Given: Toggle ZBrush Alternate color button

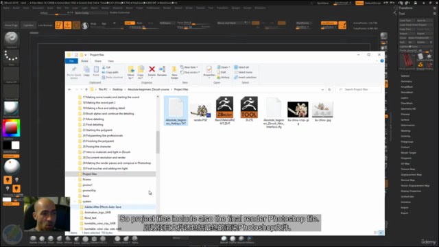Looking at the screenshot, I should click(x=11, y=156).
